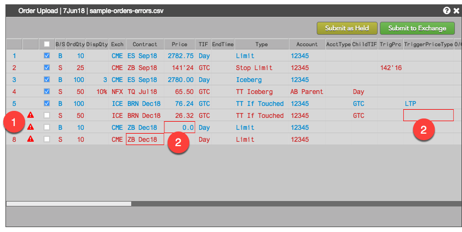Close the Order Upload window
Screen dimensions: 462x232
pos(456,11)
